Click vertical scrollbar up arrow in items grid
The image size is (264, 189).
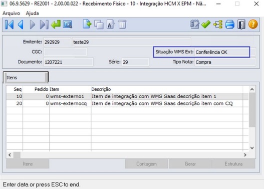(252, 89)
